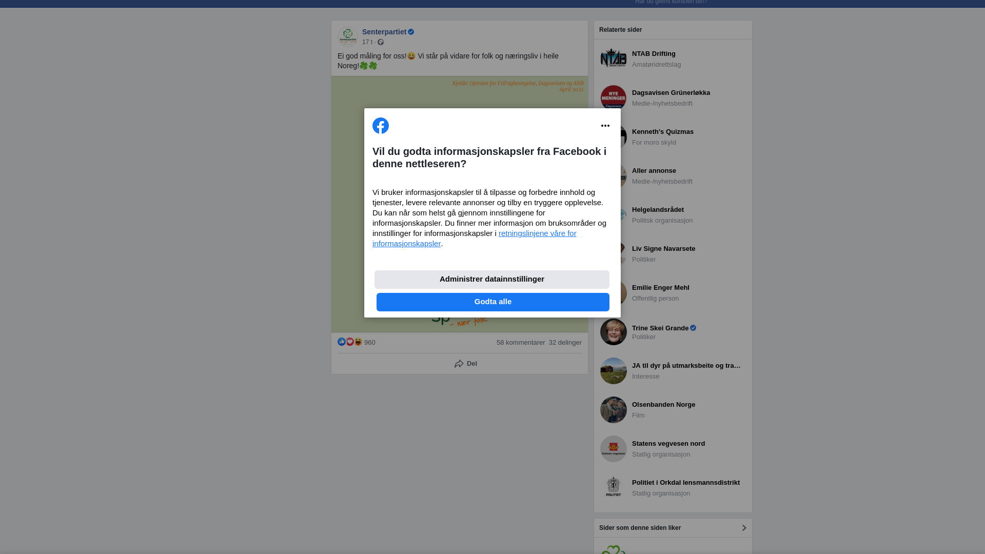Image resolution: width=985 pixels, height=554 pixels.
Task: Open the three-dot menu in cookie dialog
Action: [x=605, y=126]
